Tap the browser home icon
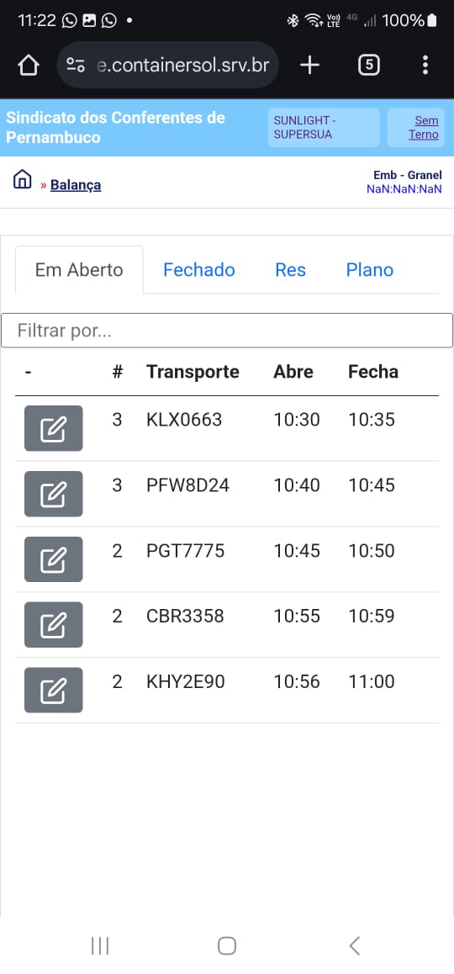This screenshot has height=974, width=454. [x=29, y=66]
